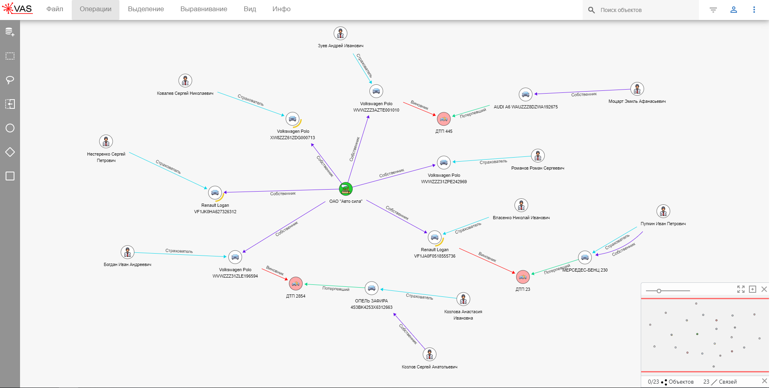Click the minimap add/expand icon
The image size is (771, 388).
click(x=753, y=289)
